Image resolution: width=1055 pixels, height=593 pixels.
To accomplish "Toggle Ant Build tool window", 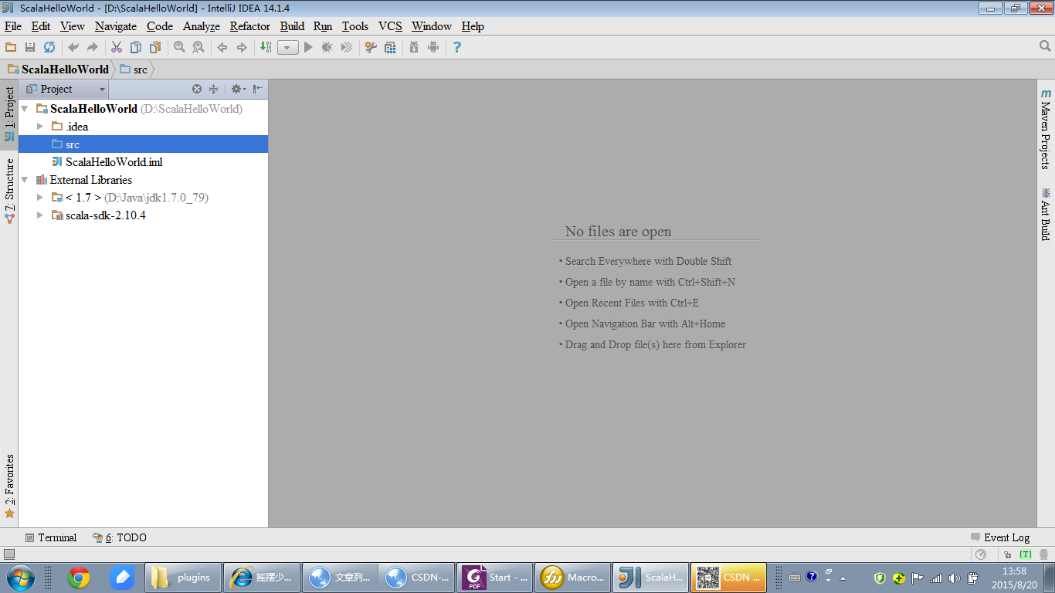I will pos(1046,214).
